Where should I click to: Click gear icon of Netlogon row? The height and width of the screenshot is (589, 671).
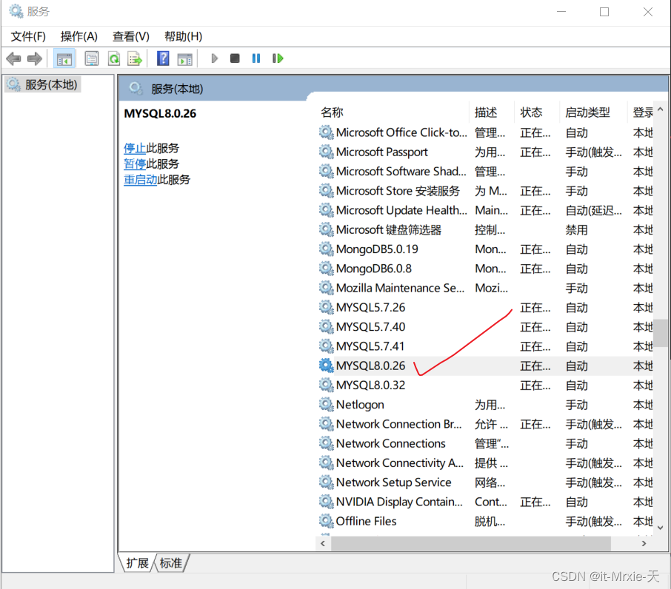click(326, 404)
